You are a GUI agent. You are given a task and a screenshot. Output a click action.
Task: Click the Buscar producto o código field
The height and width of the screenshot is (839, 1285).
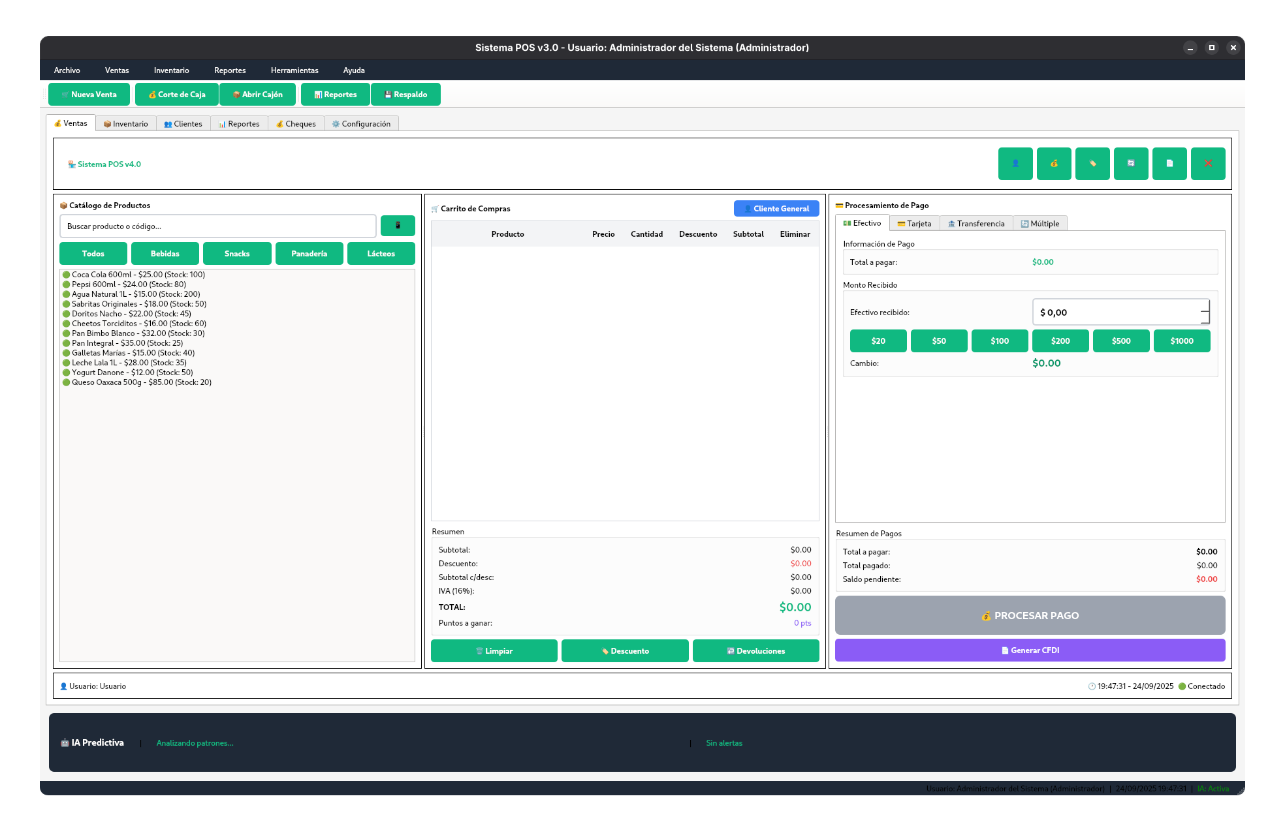(x=217, y=226)
